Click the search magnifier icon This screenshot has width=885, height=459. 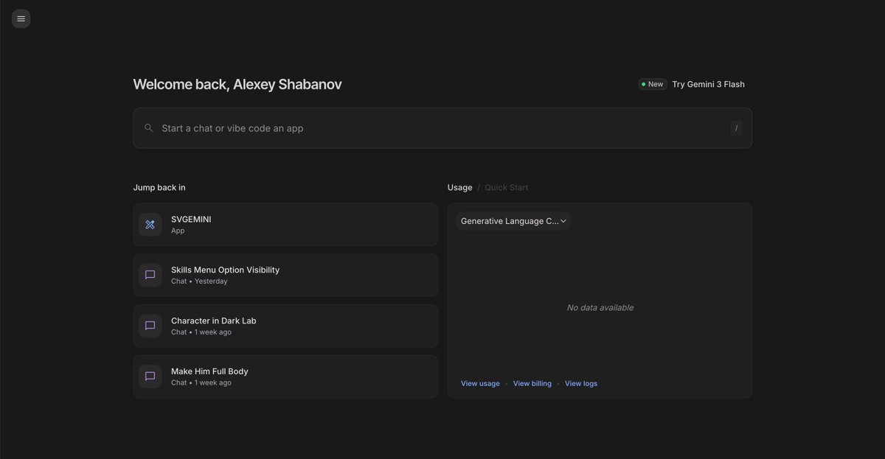pyautogui.click(x=148, y=127)
